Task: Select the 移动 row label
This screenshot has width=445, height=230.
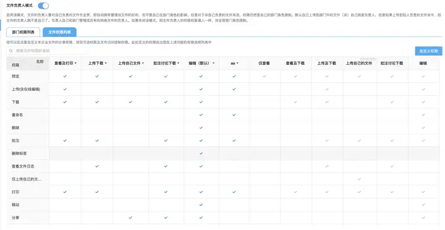Action: tap(15, 205)
